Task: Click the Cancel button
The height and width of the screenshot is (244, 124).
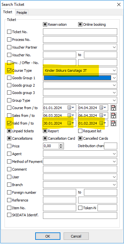Action: (x=76, y=236)
